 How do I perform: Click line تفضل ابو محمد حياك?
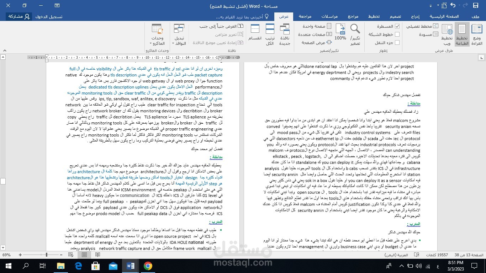coord(207,149)
